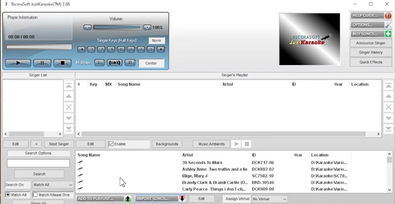Move selected singer down one position
The height and width of the screenshot is (204, 395).
click(69, 118)
